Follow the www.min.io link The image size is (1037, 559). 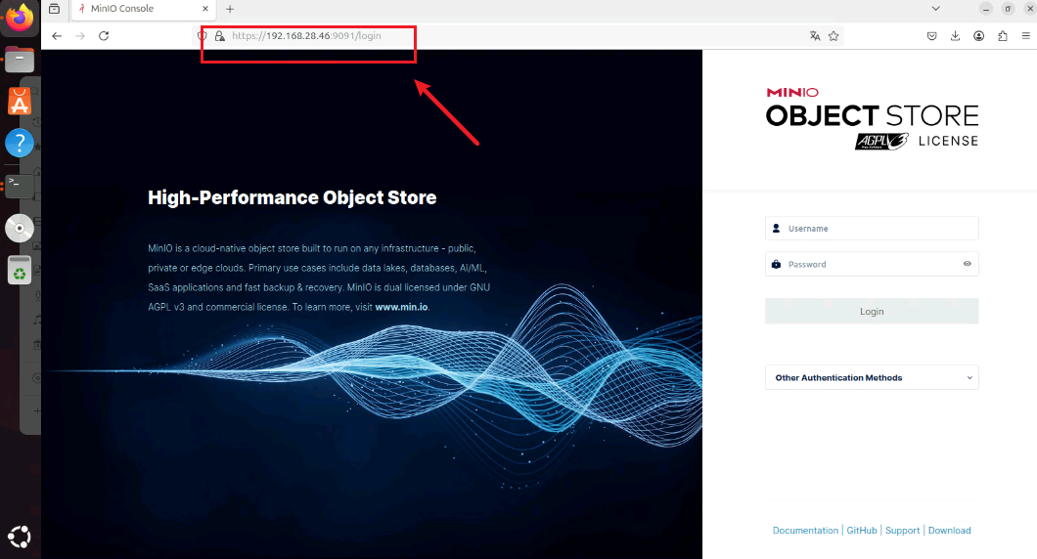pos(401,307)
